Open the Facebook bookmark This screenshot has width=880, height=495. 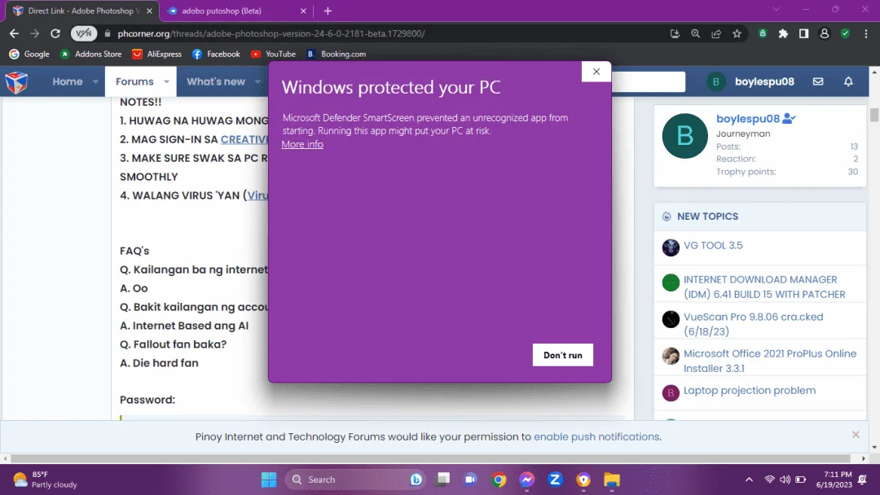pos(216,55)
